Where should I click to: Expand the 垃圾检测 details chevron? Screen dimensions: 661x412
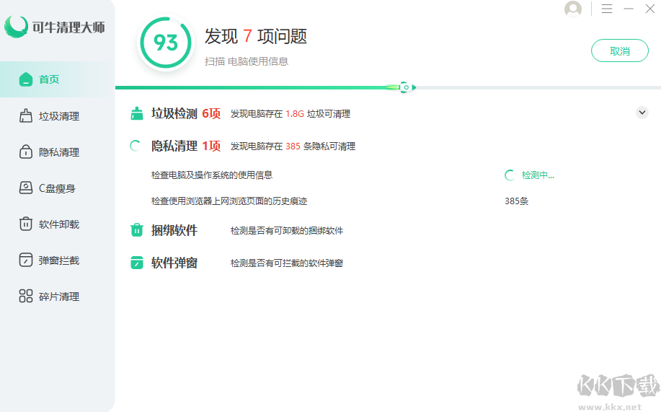(642, 113)
